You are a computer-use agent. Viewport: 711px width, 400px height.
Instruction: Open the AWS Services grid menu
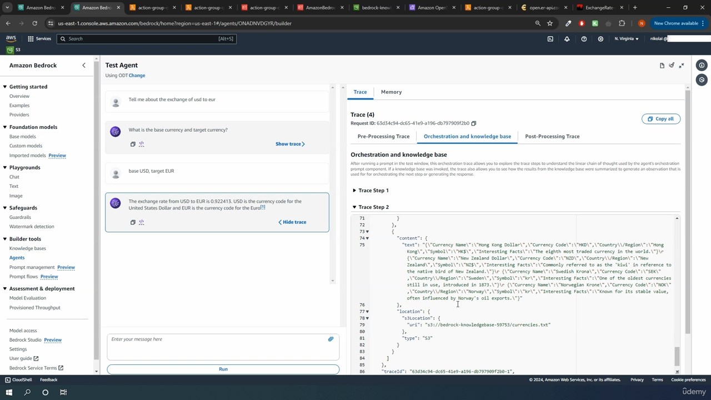(39, 39)
